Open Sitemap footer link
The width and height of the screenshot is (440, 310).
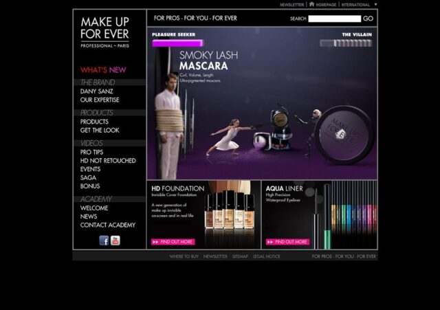coord(240,256)
